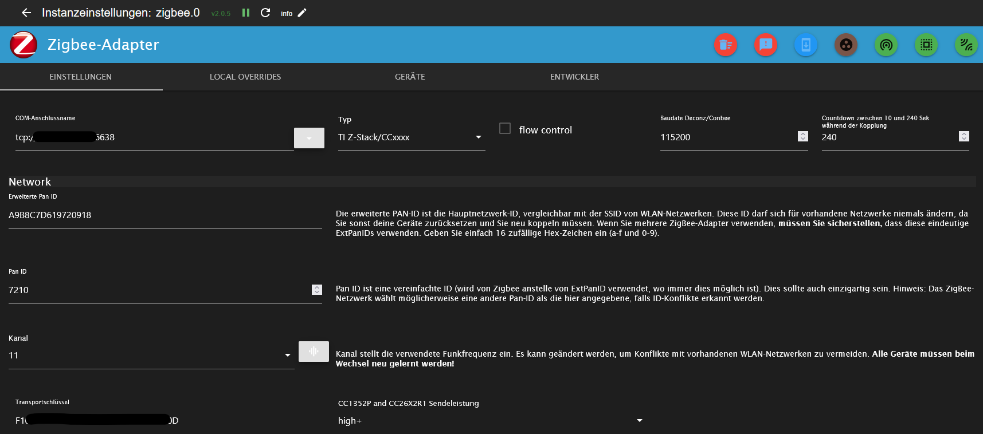
Task: Open the COM port selection dropdown button
Action: coord(309,138)
